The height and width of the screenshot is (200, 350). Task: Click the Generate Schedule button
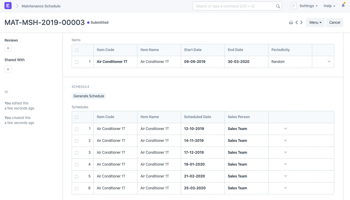[89, 96]
